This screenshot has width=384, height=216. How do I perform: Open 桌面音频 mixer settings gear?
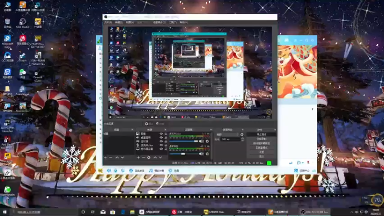click(x=207, y=154)
